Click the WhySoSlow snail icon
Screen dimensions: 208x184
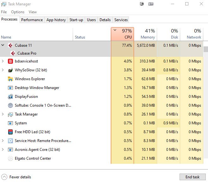[10, 70]
